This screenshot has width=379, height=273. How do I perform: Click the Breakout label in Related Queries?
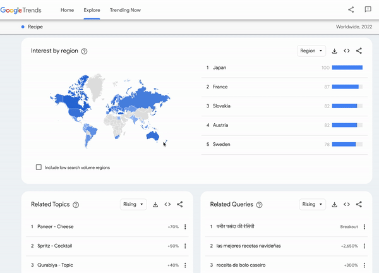point(349,227)
